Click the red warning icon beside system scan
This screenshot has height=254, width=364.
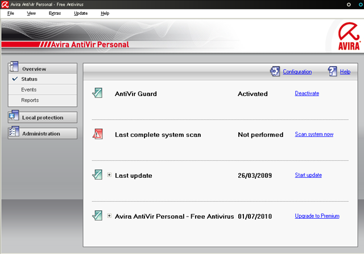[x=97, y=134]
